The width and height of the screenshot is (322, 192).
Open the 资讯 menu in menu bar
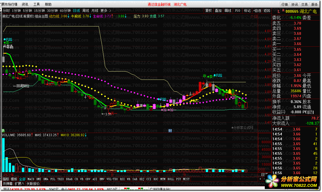coord(25,4)
